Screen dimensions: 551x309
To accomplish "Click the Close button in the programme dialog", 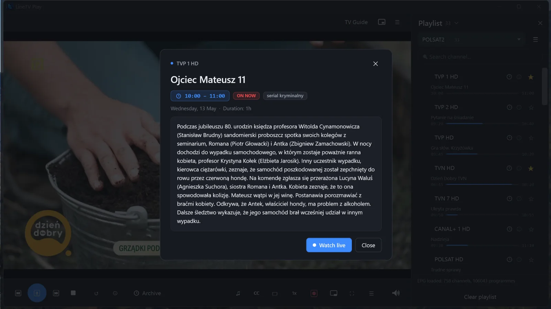I will 368,245.
